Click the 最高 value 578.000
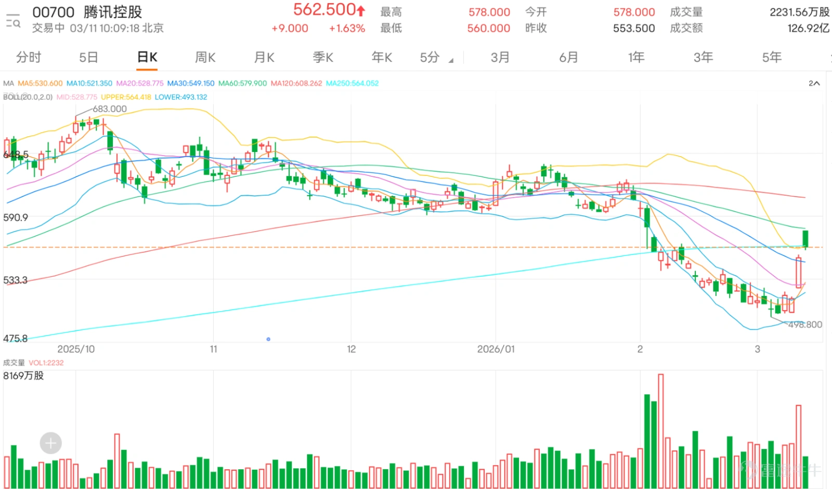 pyautogui.click(x=489, y=12)
